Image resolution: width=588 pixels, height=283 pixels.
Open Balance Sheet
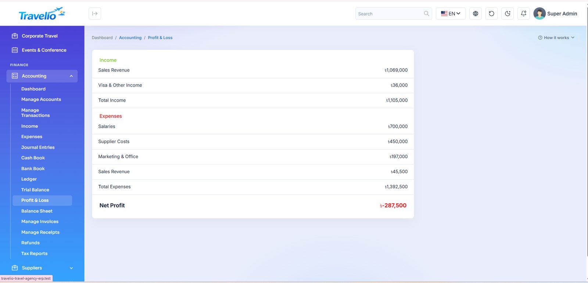point(37,211)
